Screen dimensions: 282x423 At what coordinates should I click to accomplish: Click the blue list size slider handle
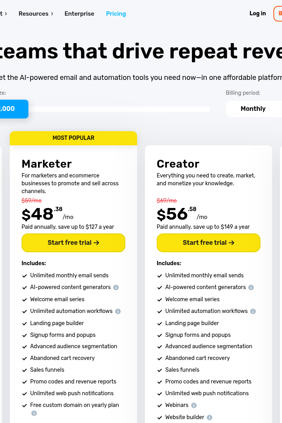13,109
